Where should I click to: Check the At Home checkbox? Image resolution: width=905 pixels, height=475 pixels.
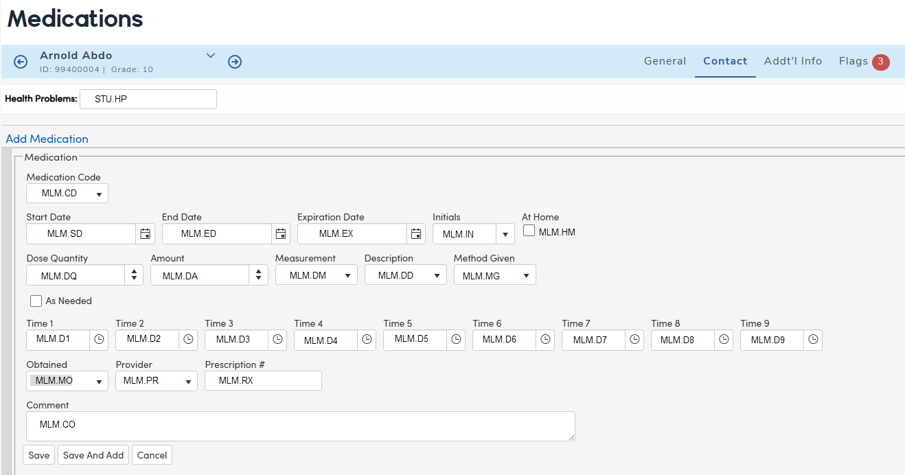(x=529, y=231)
